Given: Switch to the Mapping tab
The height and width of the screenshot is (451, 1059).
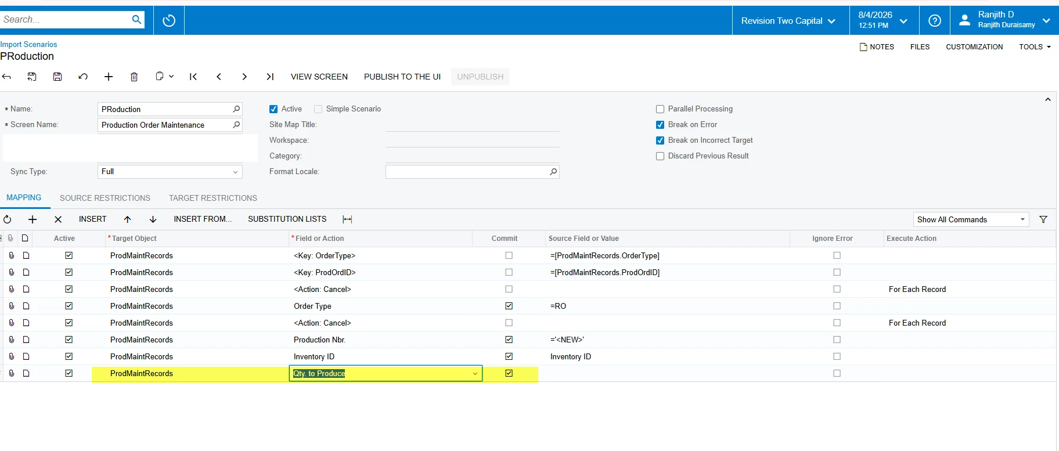Looking at the screenshot, I should (24, 198).
